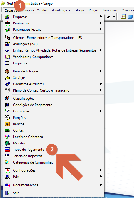Click the Categorias de Campanhas icon
Image resolution: width=134 pixels, height=198 pixels.
[x=7, y=162]
